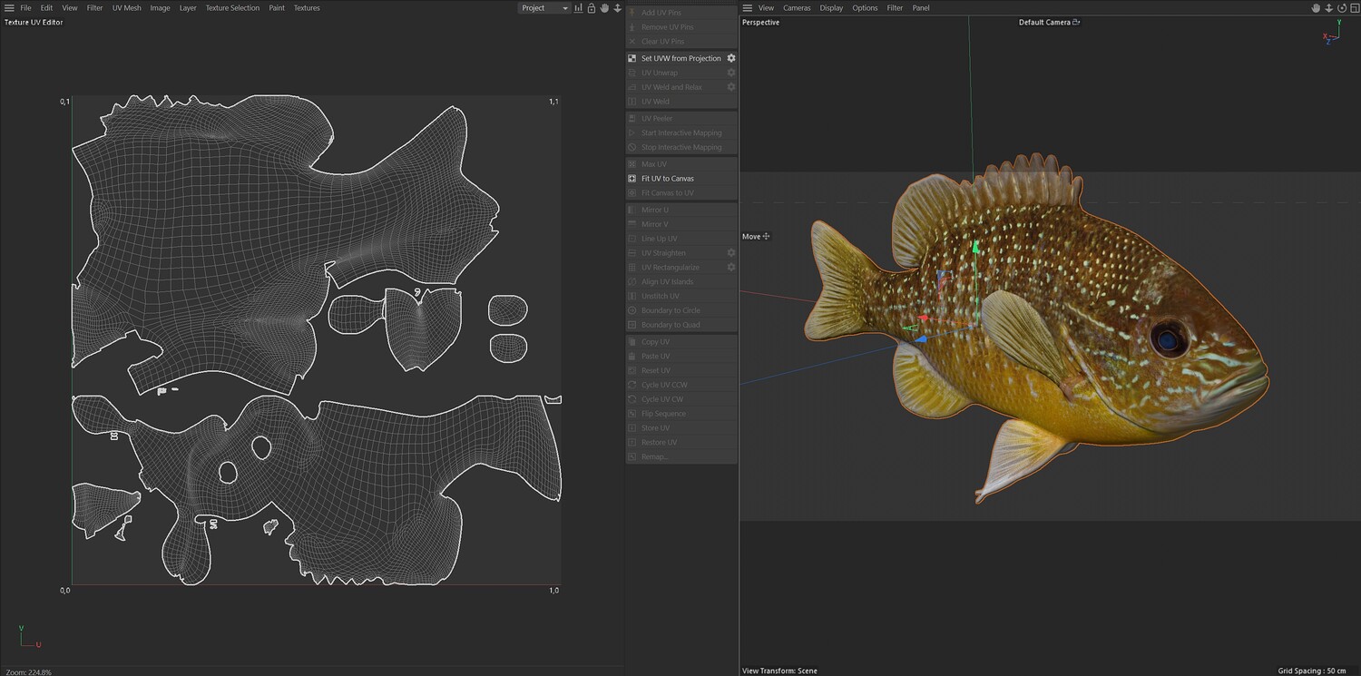Click the fish model's eye in the viewport
1361x676 pixels.
tap(1170, 339)
